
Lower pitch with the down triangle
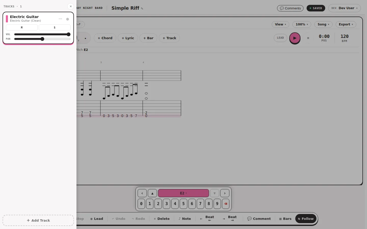215,193
